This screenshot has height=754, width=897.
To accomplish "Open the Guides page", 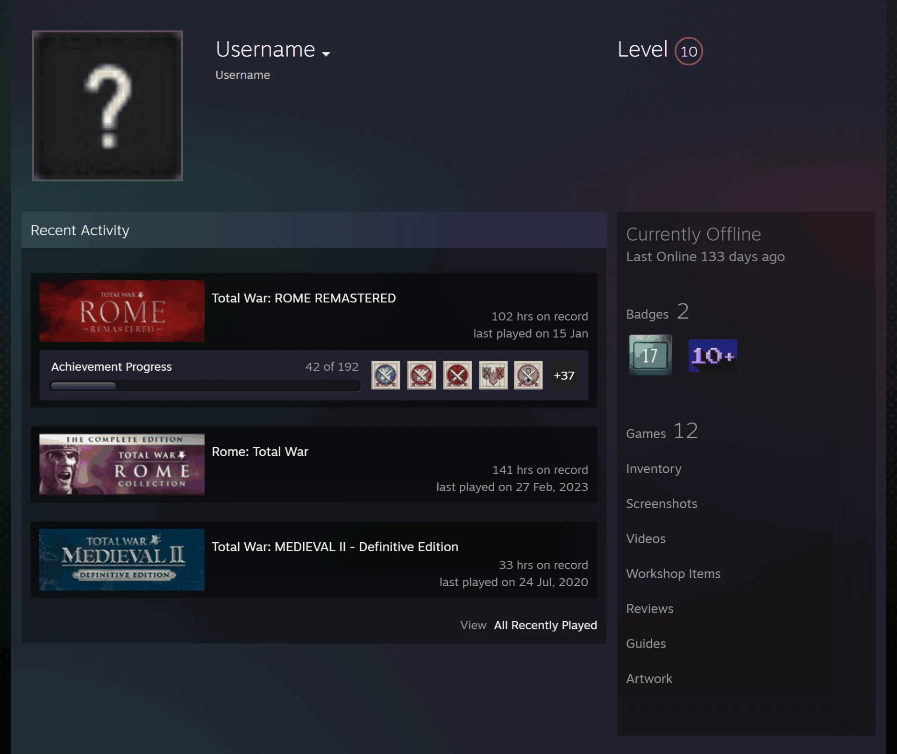I will click(646, 644).
